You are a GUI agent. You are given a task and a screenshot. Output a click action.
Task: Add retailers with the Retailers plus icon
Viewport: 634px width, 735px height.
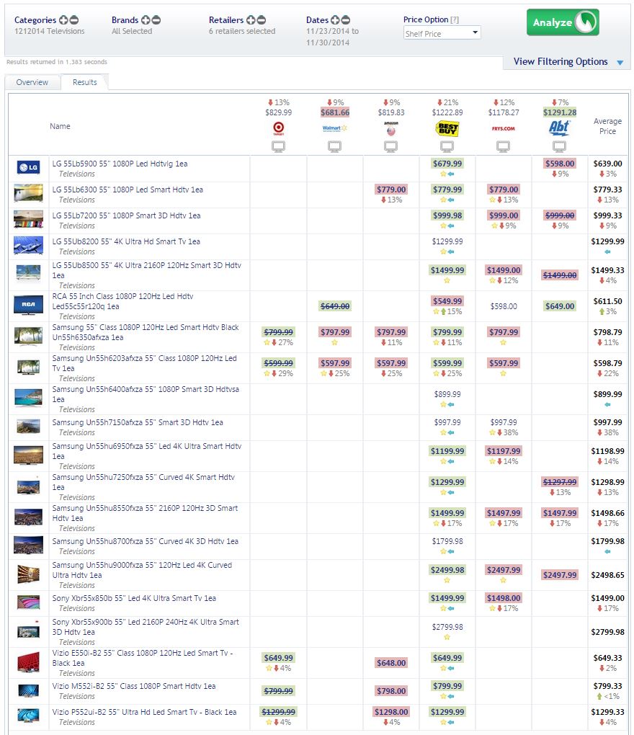coord(251,20)
